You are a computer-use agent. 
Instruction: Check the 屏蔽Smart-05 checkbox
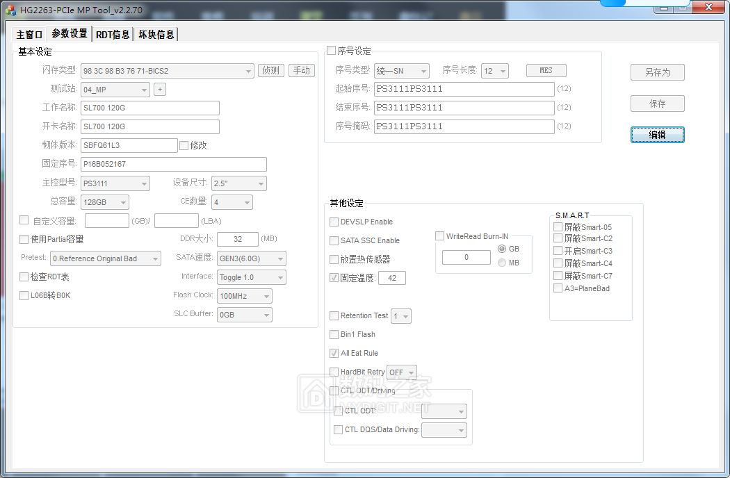click(558, 226)
